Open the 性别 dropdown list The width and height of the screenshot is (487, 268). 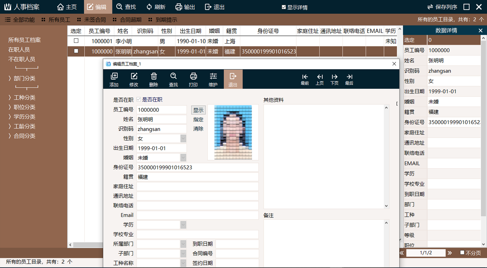pyautogui.click(x=183, y=139)
